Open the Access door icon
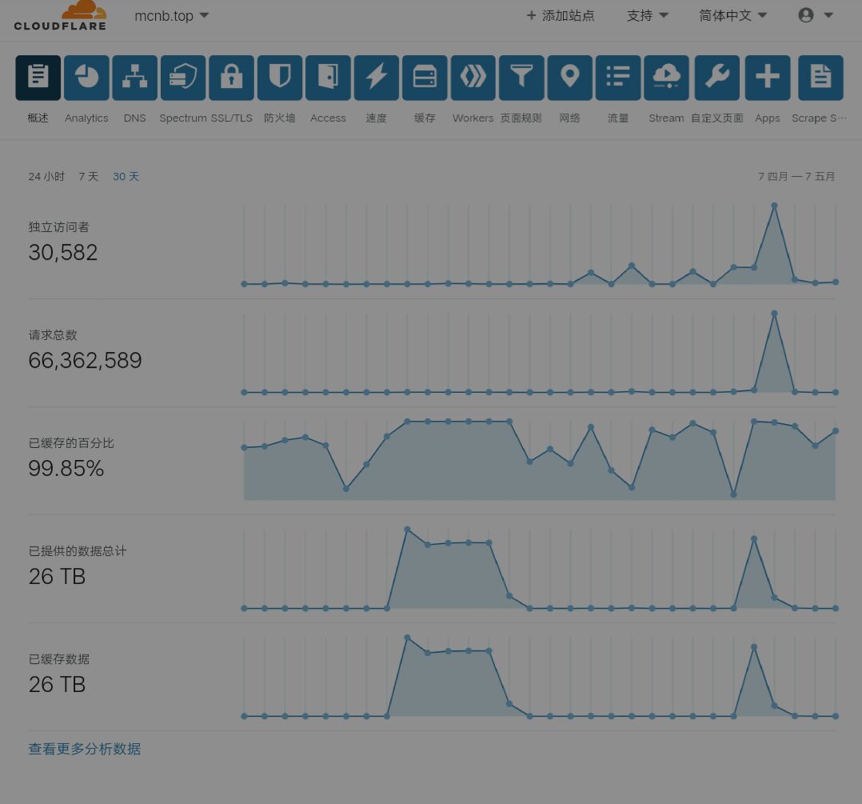The height and width of the screenshot is (804, 862). coord(328,78)
